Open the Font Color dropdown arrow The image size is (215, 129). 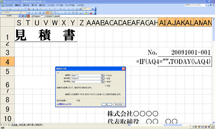(93, 13)
